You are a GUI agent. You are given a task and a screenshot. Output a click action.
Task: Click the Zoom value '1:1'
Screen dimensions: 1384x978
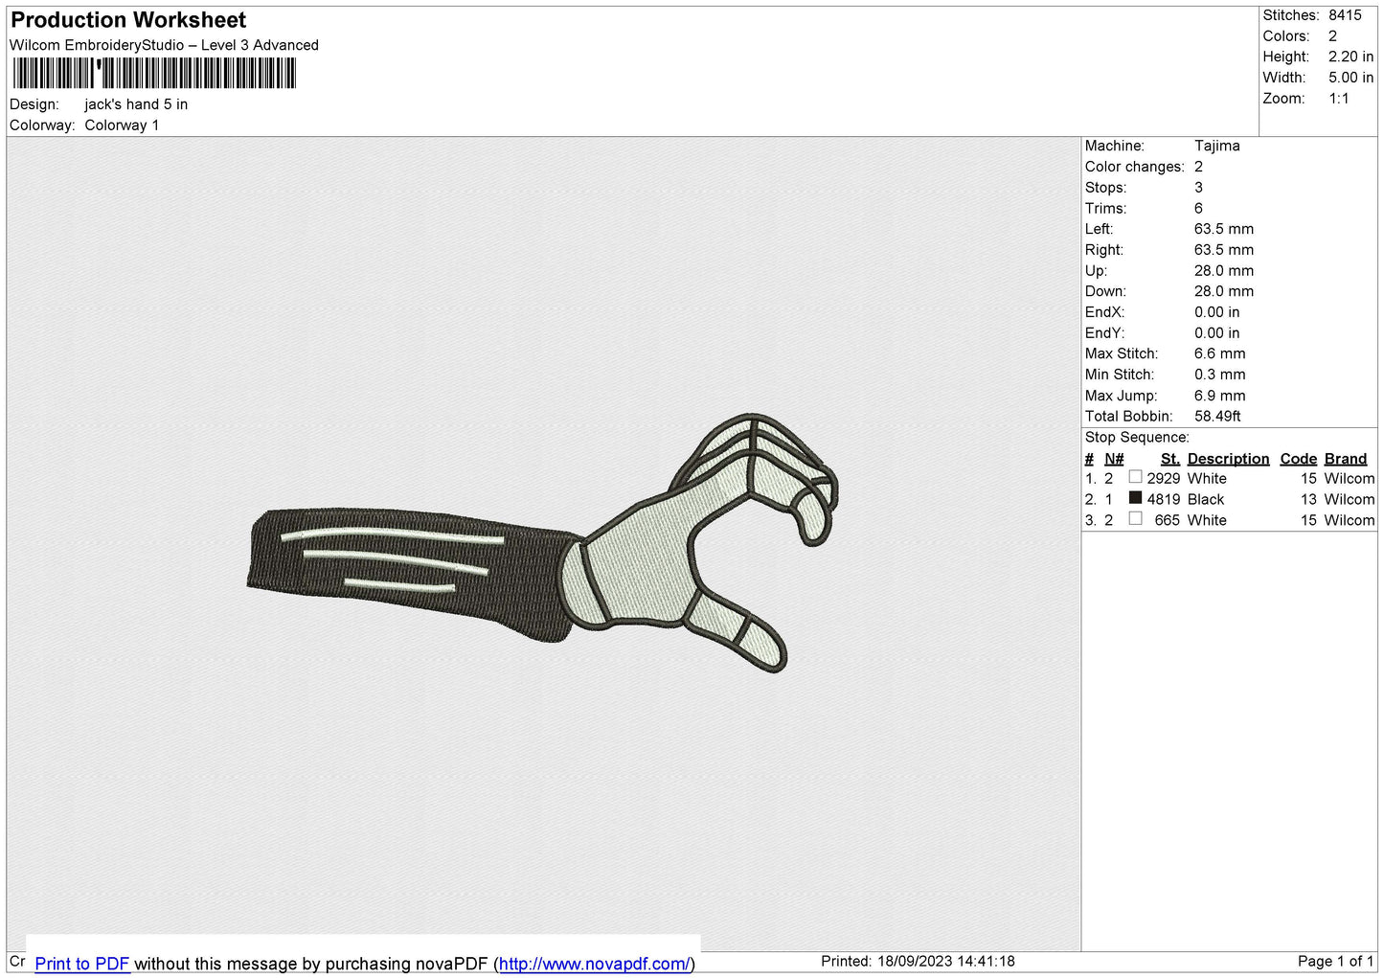point(1339,99)
